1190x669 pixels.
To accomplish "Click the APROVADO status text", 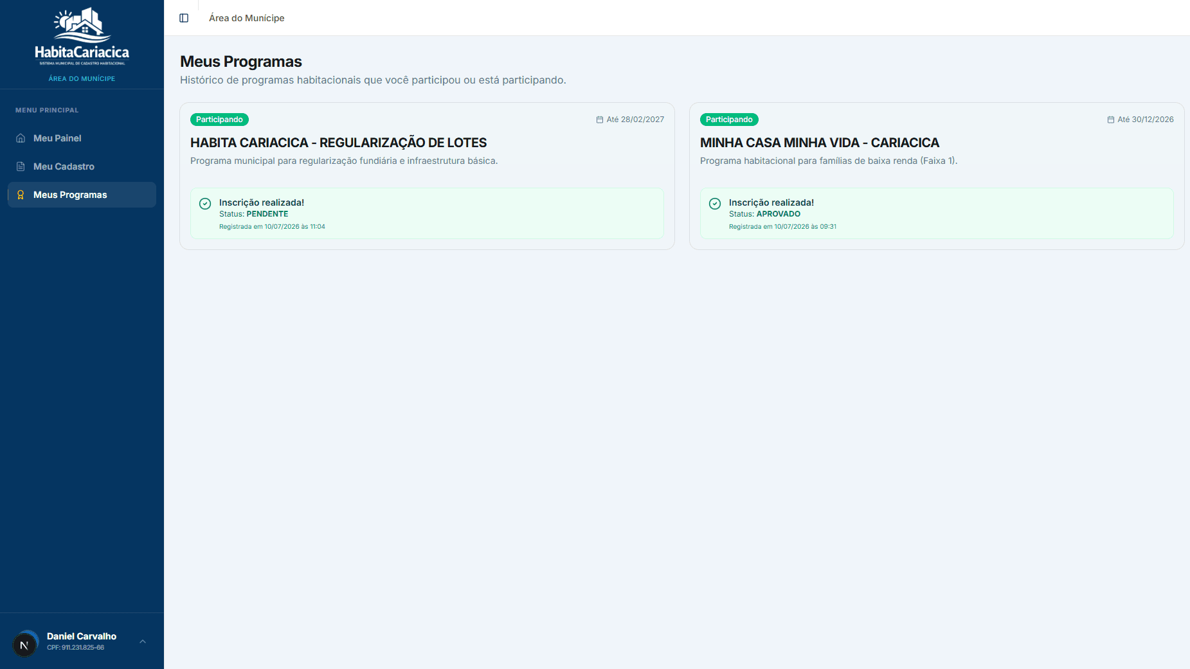I will [779, 214].
